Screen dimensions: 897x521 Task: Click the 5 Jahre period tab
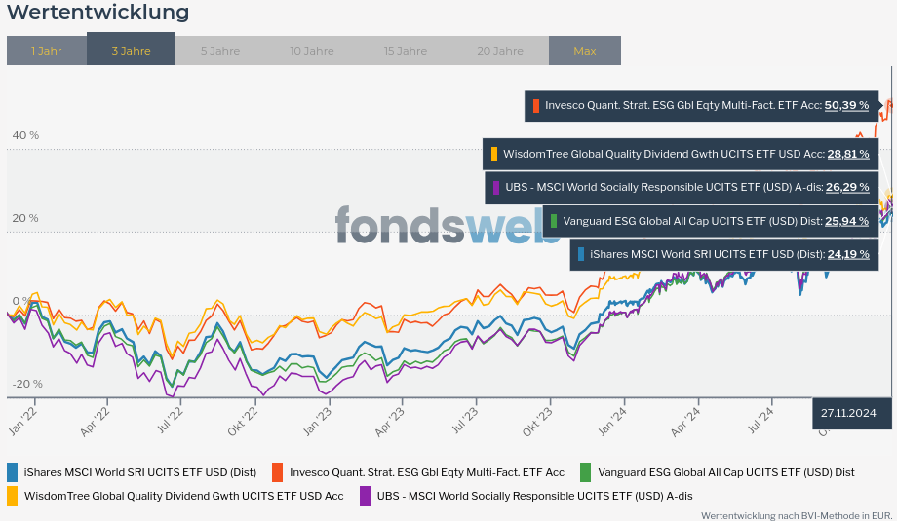(220, 51)
